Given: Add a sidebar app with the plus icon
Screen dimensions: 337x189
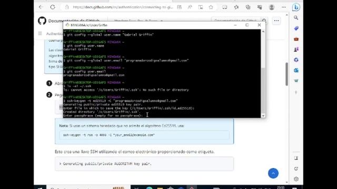Looking at the screenshot, I should click(296, 92).
